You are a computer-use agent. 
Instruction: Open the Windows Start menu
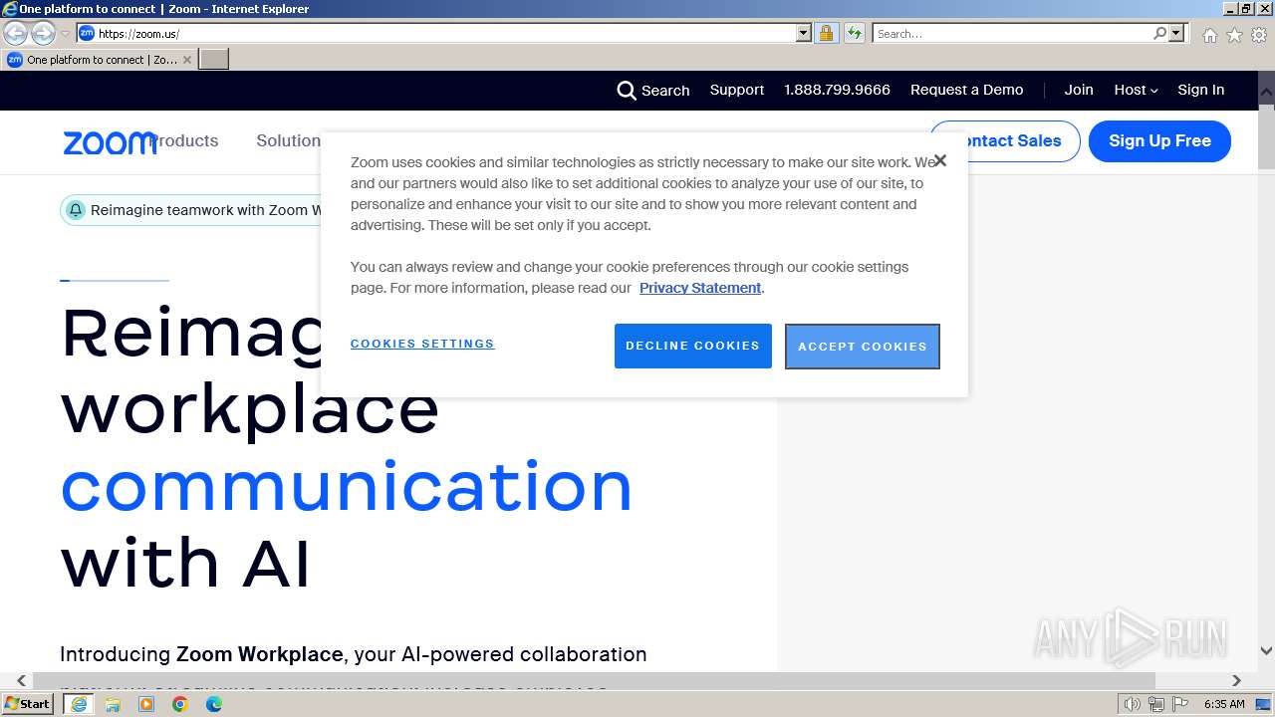pos(27,704)
